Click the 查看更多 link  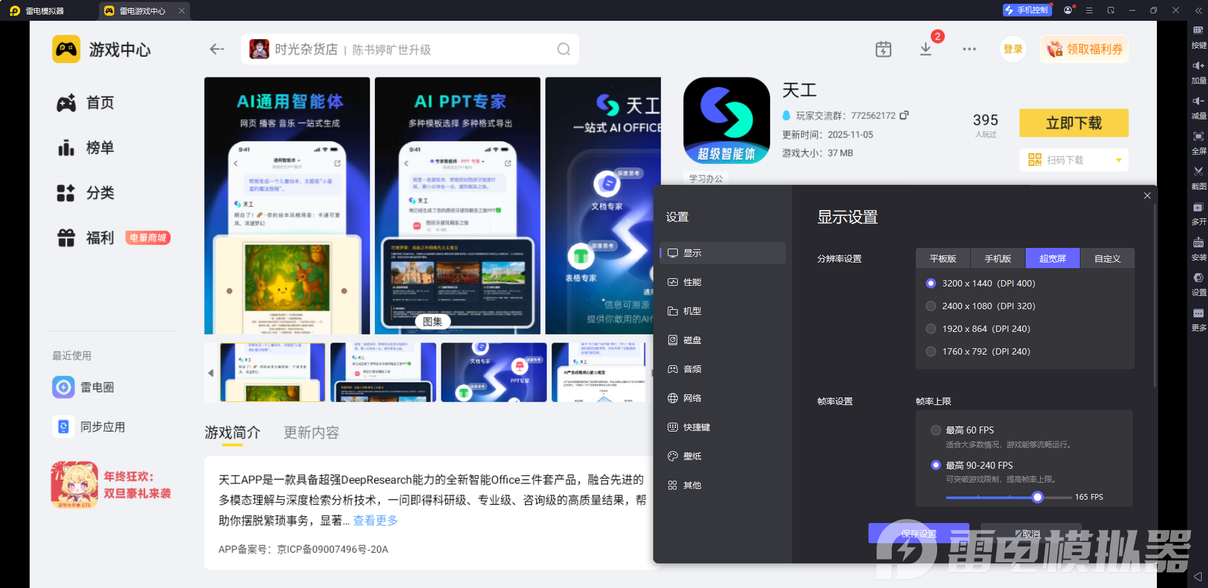tap(376, 520)
